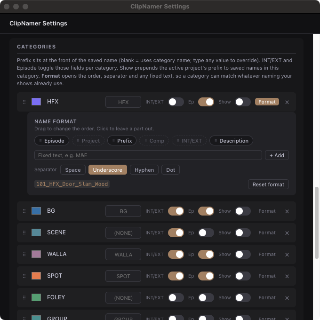This screenshot has height=320, width=320.
Task: Click the 101_HFX_Door_Slam_Wood preview name
Action: (72, 184)
